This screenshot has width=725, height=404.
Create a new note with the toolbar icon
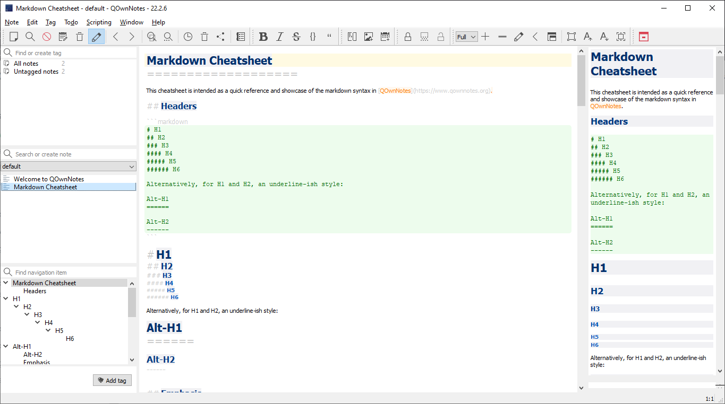pyautogui.click(x=14, y=37)
